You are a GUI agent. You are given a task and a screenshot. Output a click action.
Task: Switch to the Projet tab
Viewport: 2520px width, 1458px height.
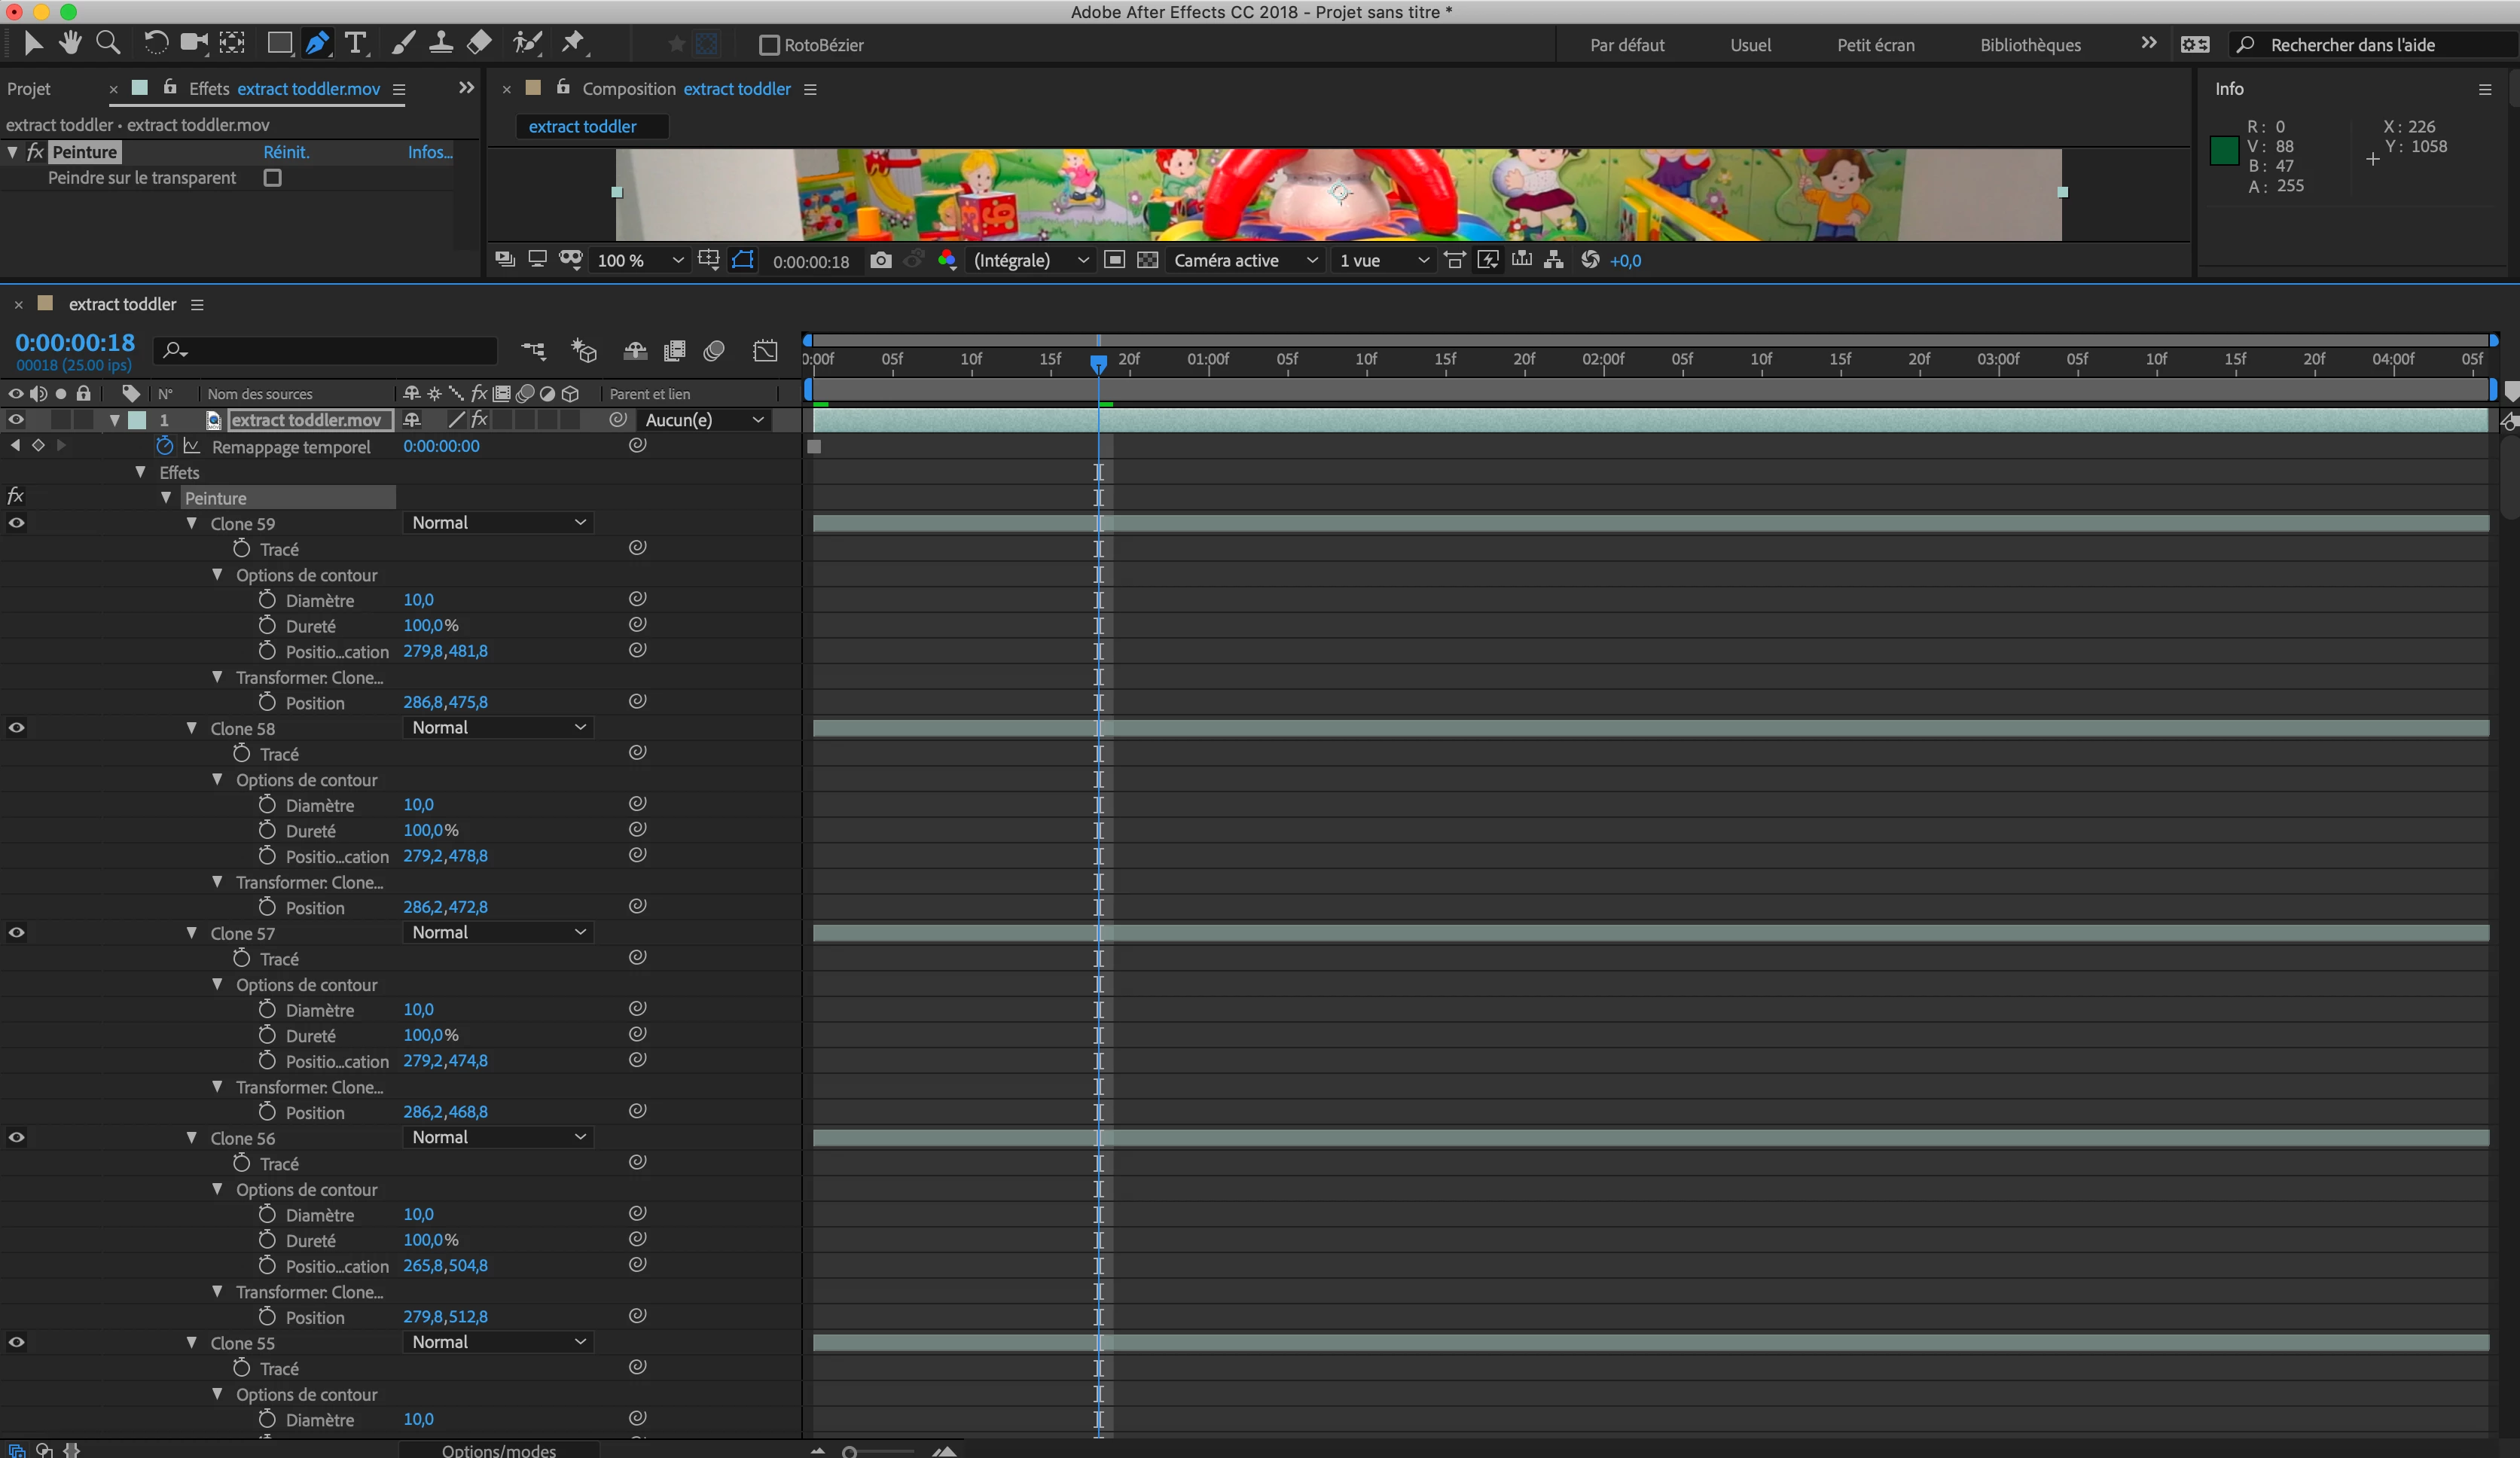pos(29,89)
